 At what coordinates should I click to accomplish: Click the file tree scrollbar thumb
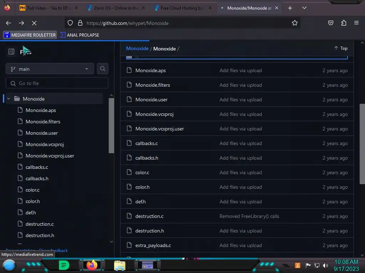(111, 125)
